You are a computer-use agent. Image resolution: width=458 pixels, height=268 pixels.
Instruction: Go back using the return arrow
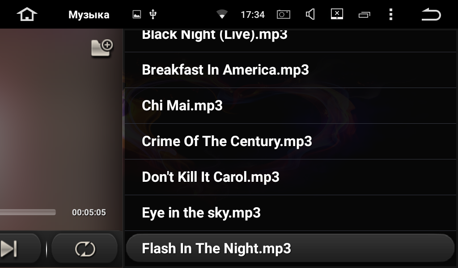431,14
